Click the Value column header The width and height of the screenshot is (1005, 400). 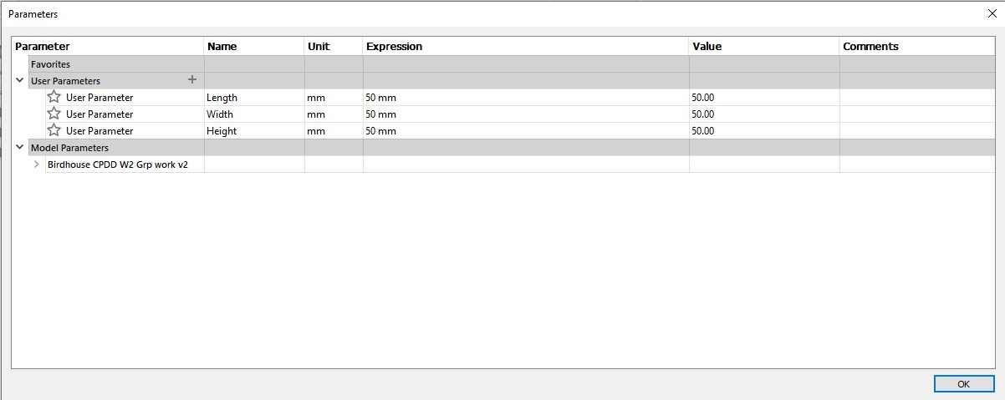764,46
